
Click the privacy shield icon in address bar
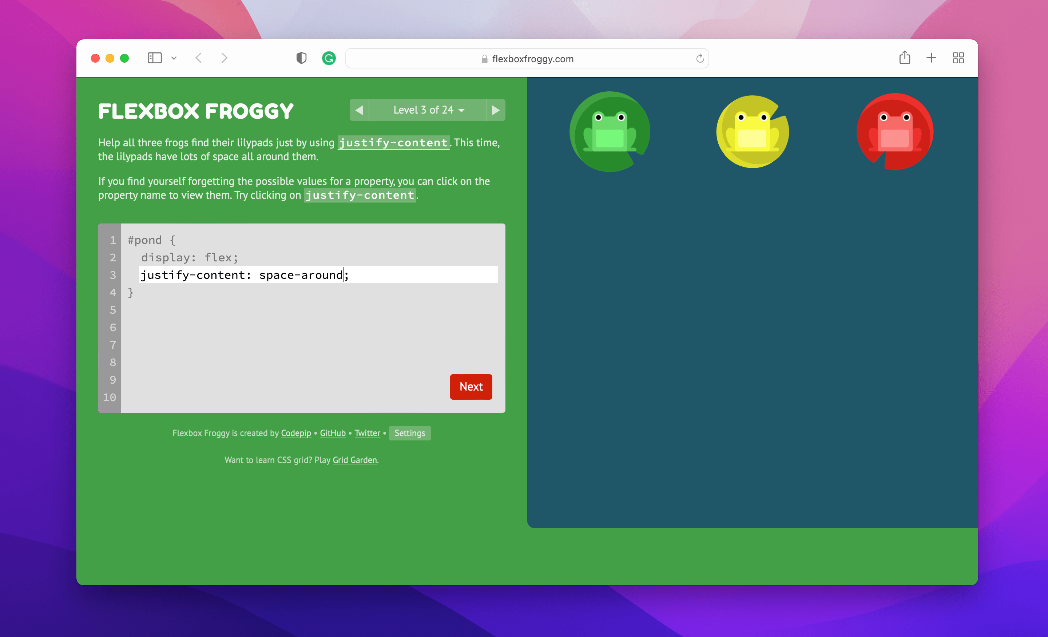(300, 58)
